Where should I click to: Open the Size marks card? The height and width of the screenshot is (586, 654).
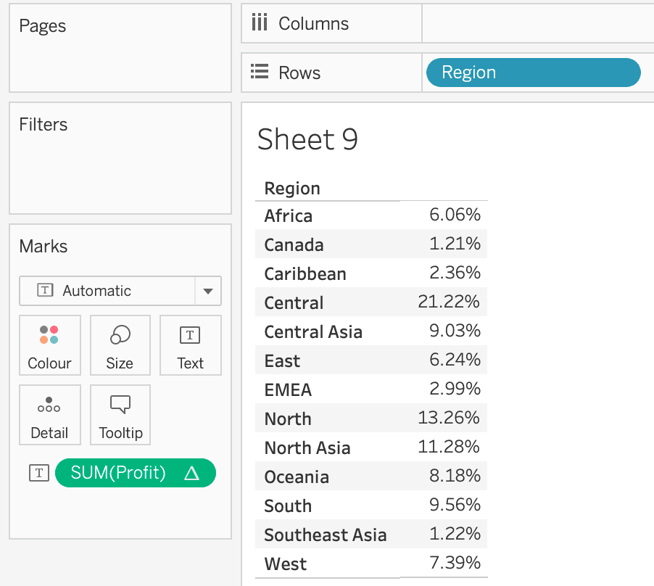pos(120,345)
